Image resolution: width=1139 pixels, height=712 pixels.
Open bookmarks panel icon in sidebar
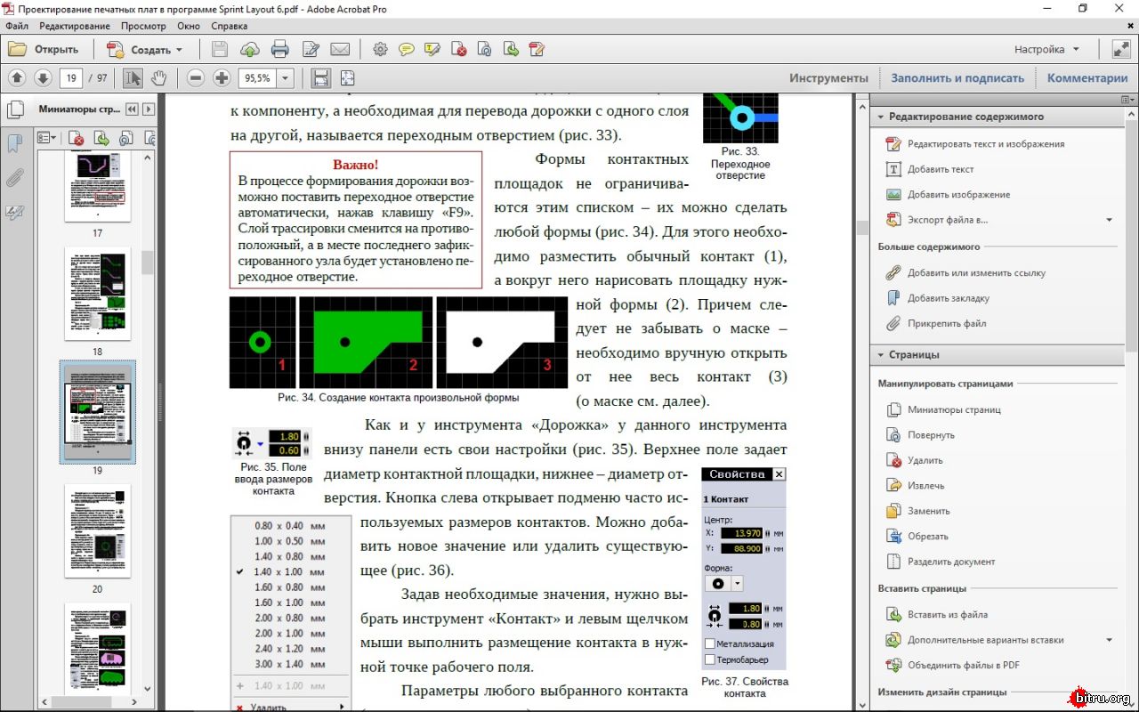click(x=15, y=144)
